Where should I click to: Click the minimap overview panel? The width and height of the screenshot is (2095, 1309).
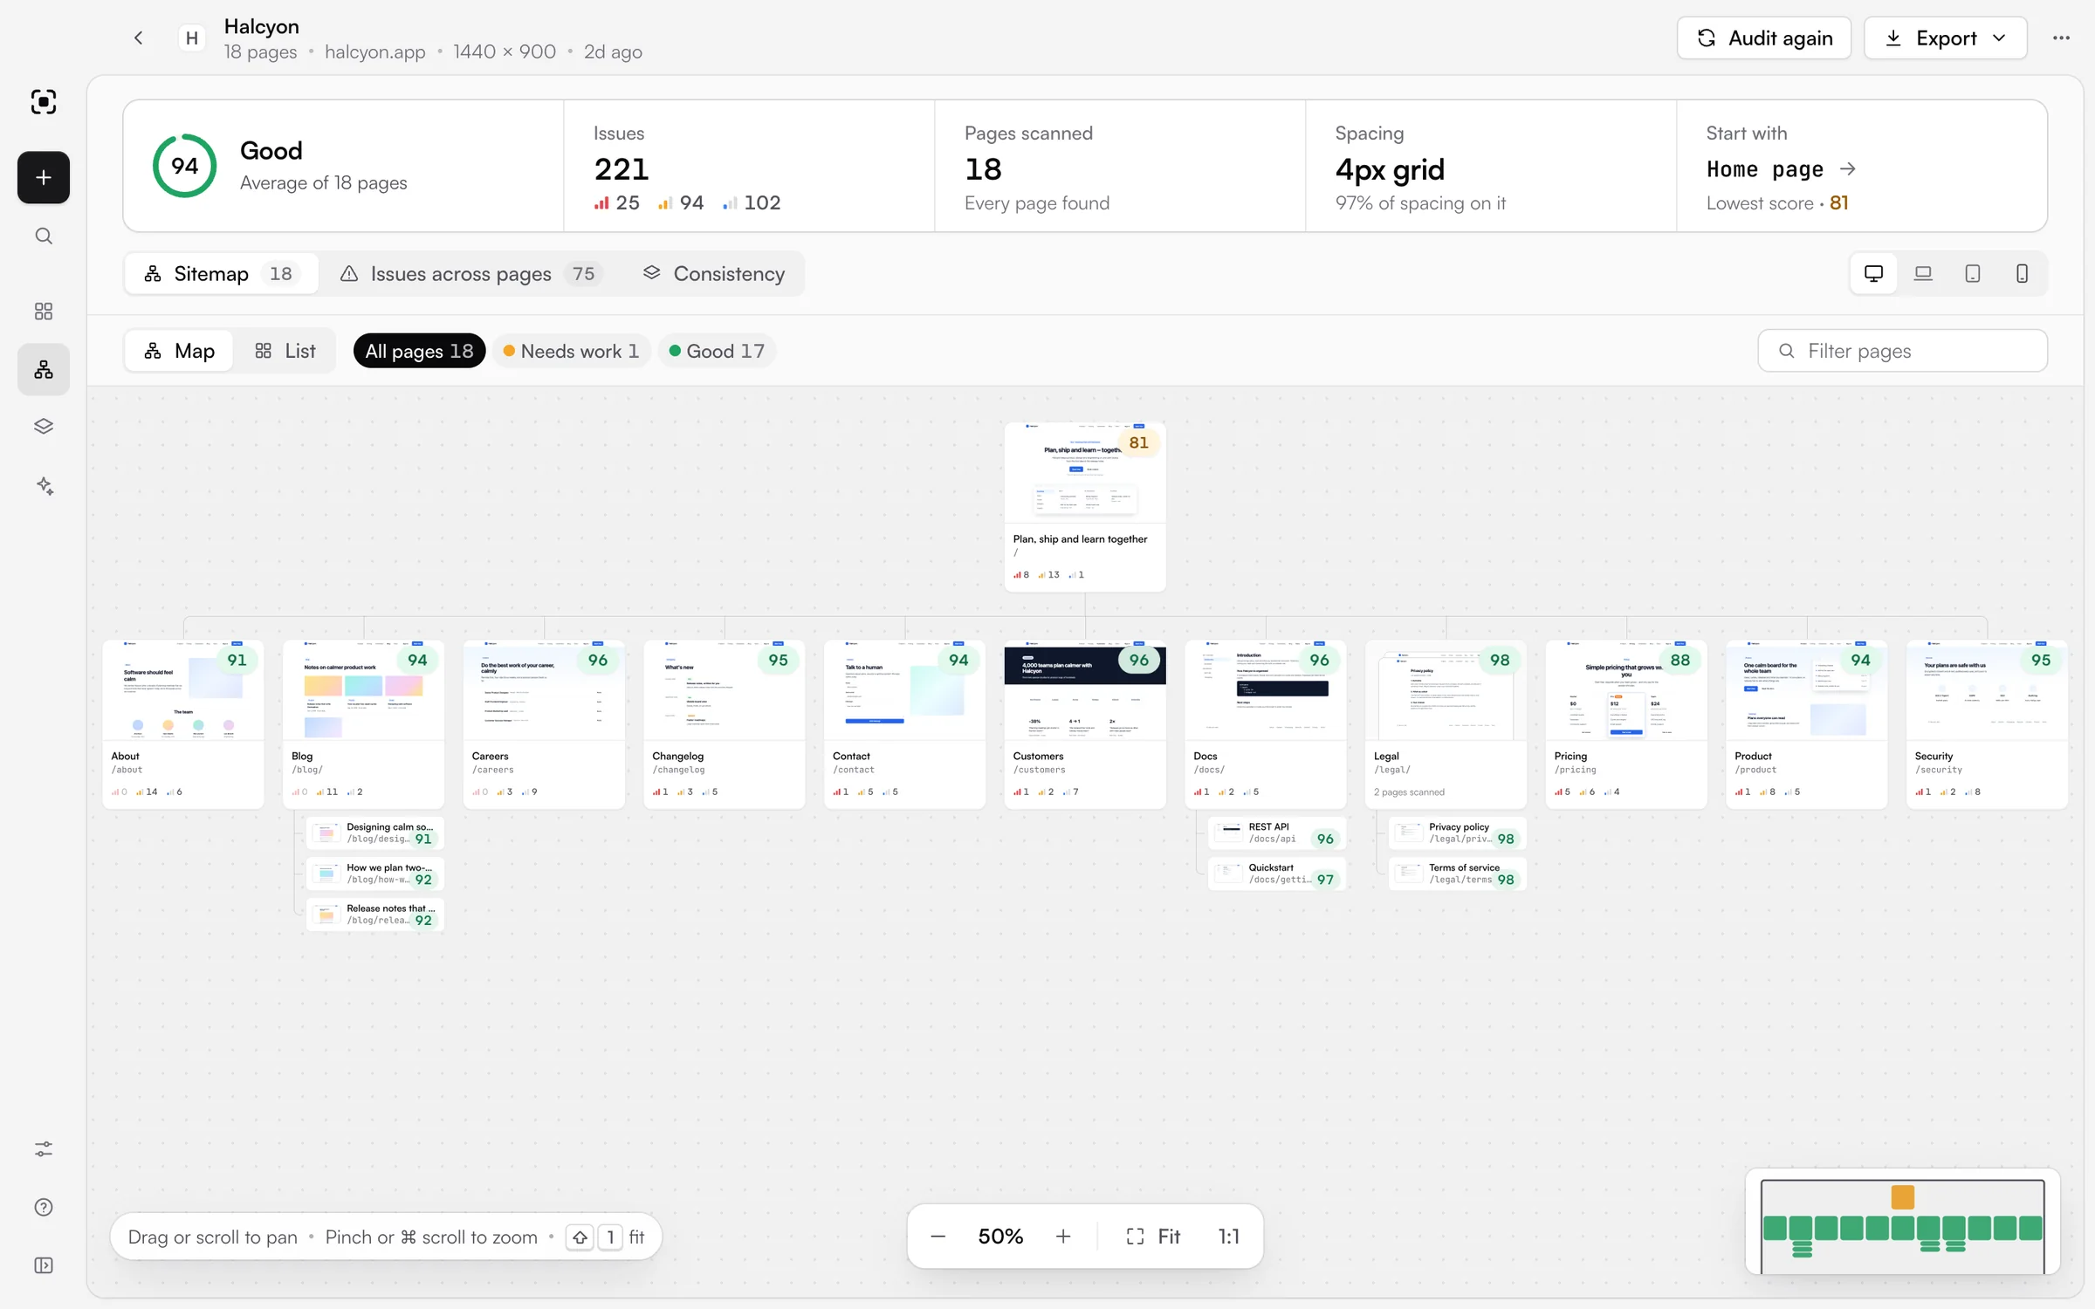tap(1902, 1222)
